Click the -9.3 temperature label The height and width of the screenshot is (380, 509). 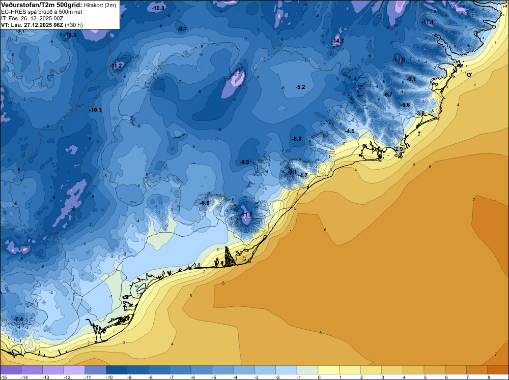(x=244, y=162)
